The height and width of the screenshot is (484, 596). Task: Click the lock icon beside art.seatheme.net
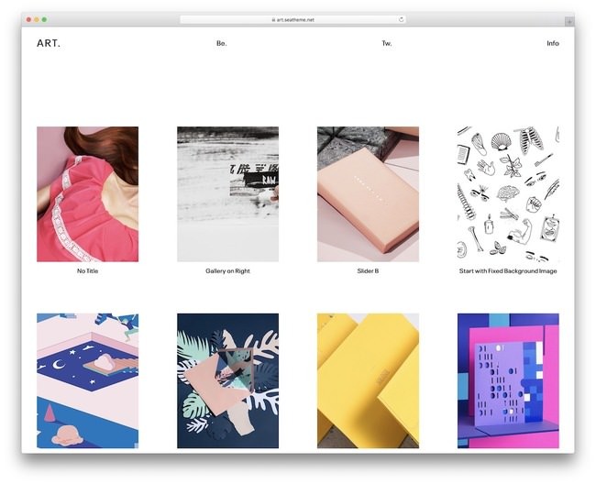tap(273, 20)
